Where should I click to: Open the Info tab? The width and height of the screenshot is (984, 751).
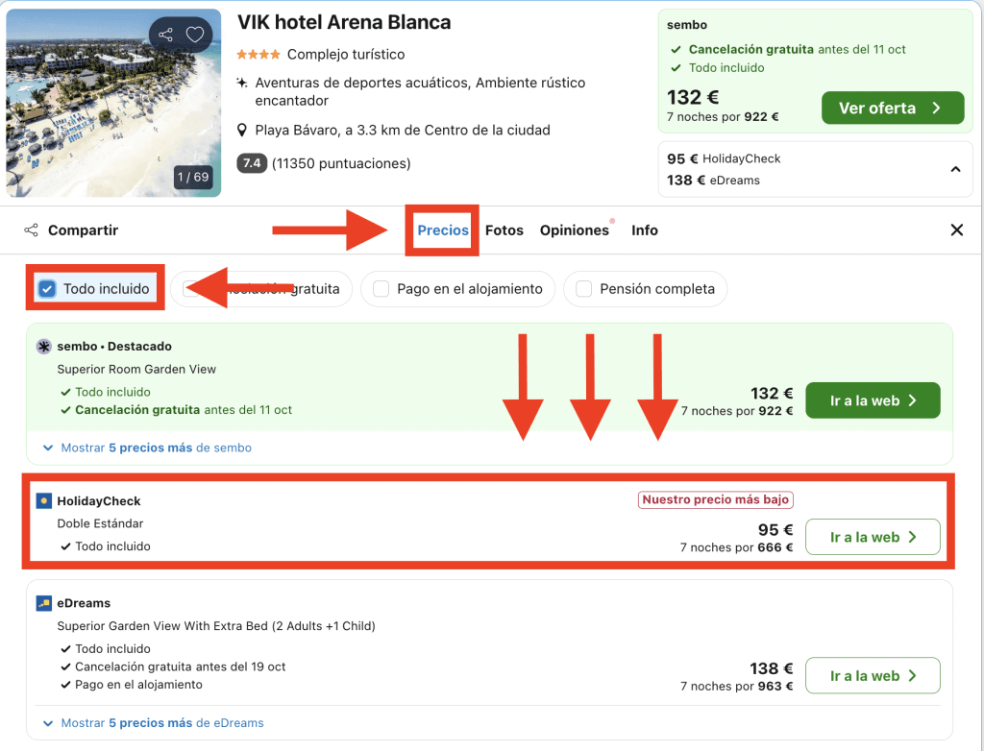(x=645, y=230)
